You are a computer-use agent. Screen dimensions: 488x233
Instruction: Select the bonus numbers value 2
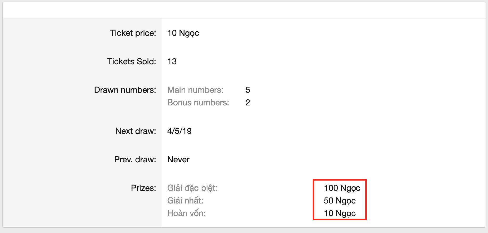coord(248,103)
